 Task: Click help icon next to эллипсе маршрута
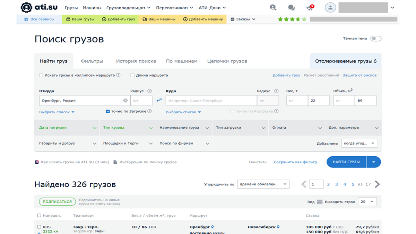click(118, 75)
